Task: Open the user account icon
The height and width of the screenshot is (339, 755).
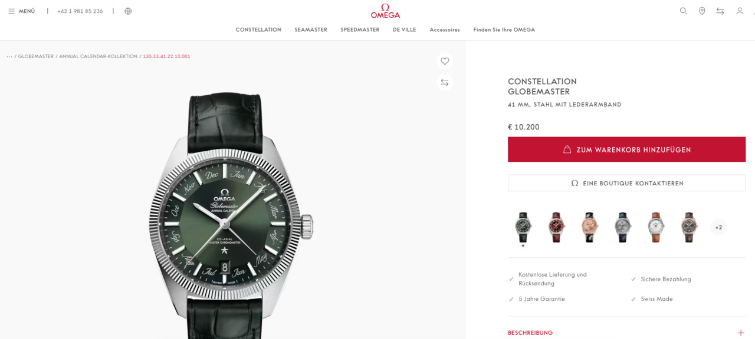Action: click(x=740, y=11)
